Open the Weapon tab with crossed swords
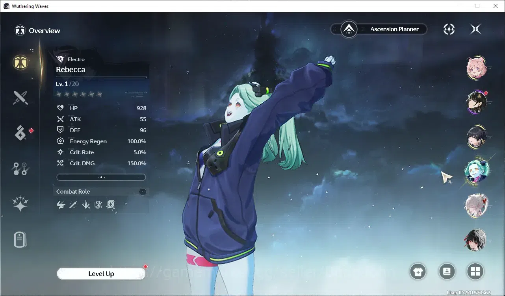Screen dimensions: 505x296 20,98
